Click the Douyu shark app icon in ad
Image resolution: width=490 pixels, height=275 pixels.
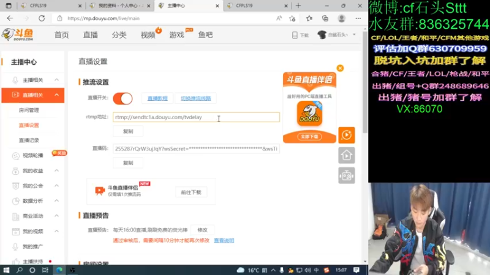309,113
